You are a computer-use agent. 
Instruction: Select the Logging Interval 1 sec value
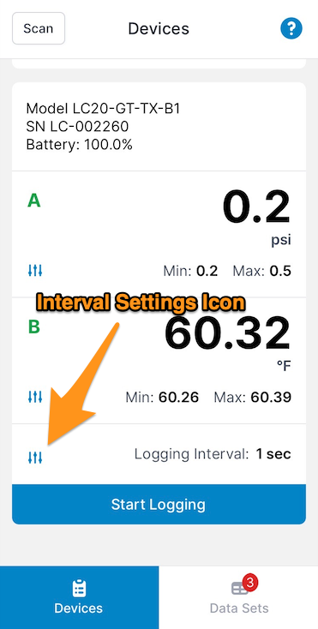273,454
